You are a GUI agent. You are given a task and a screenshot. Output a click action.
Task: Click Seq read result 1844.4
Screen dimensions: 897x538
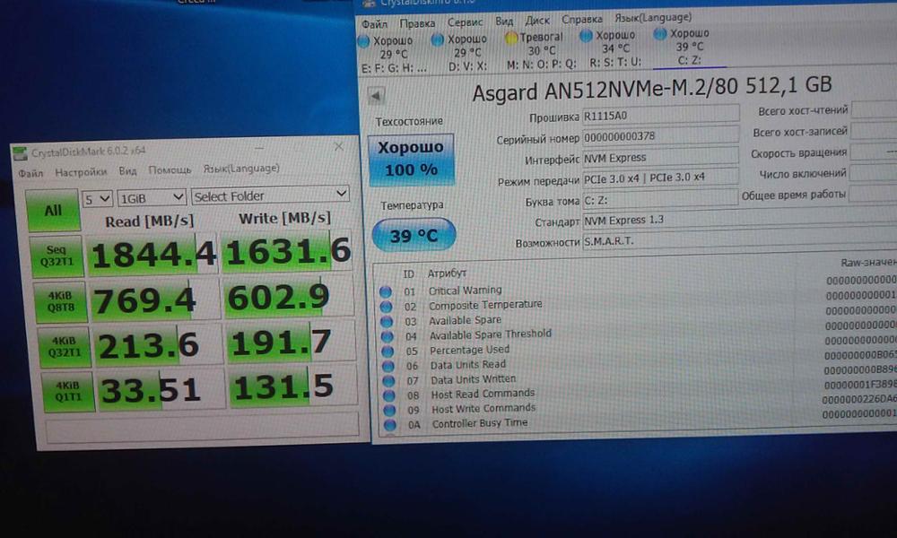tap(152, 255)
